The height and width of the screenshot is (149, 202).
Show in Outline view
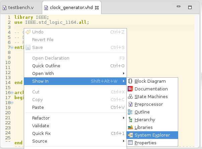click(x=152, y=112)
